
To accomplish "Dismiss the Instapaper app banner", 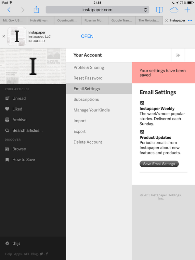I will 4,36.
